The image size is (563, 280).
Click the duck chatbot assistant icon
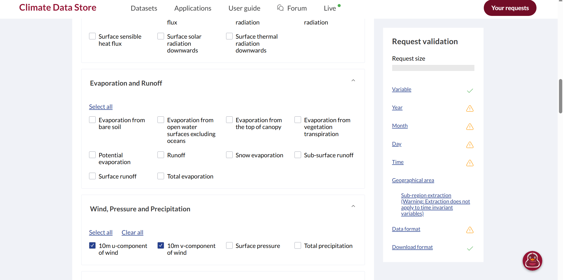pyautogui.click(x=532, y=261)
